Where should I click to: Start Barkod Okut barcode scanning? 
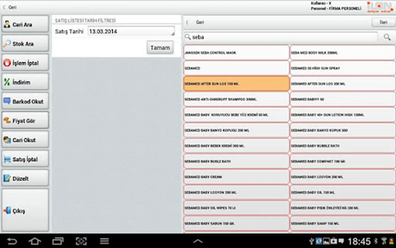(x=25, y=101)
